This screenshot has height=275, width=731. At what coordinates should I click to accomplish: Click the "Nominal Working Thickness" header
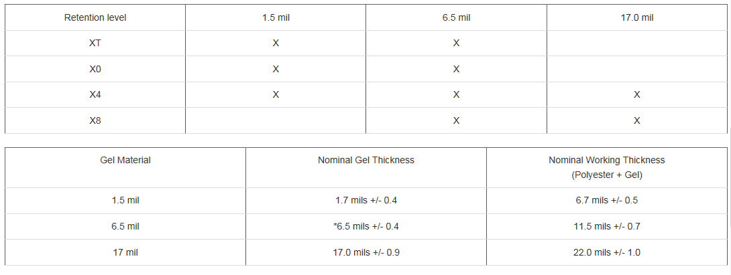607,160
